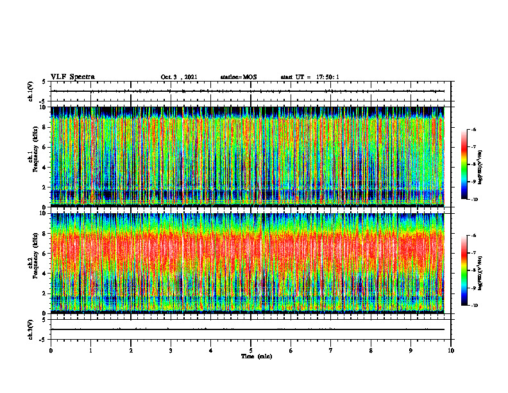
Task: Click the ch.2 spectrogram panel
Action: (248, 263)
